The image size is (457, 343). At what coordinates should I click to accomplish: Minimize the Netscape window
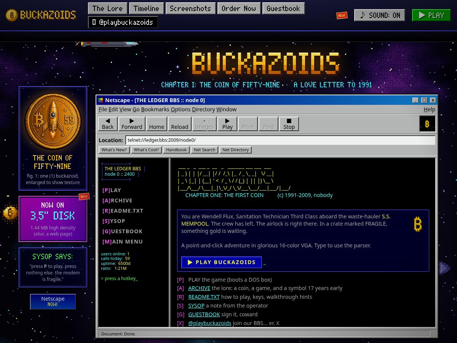coord(415,100)
